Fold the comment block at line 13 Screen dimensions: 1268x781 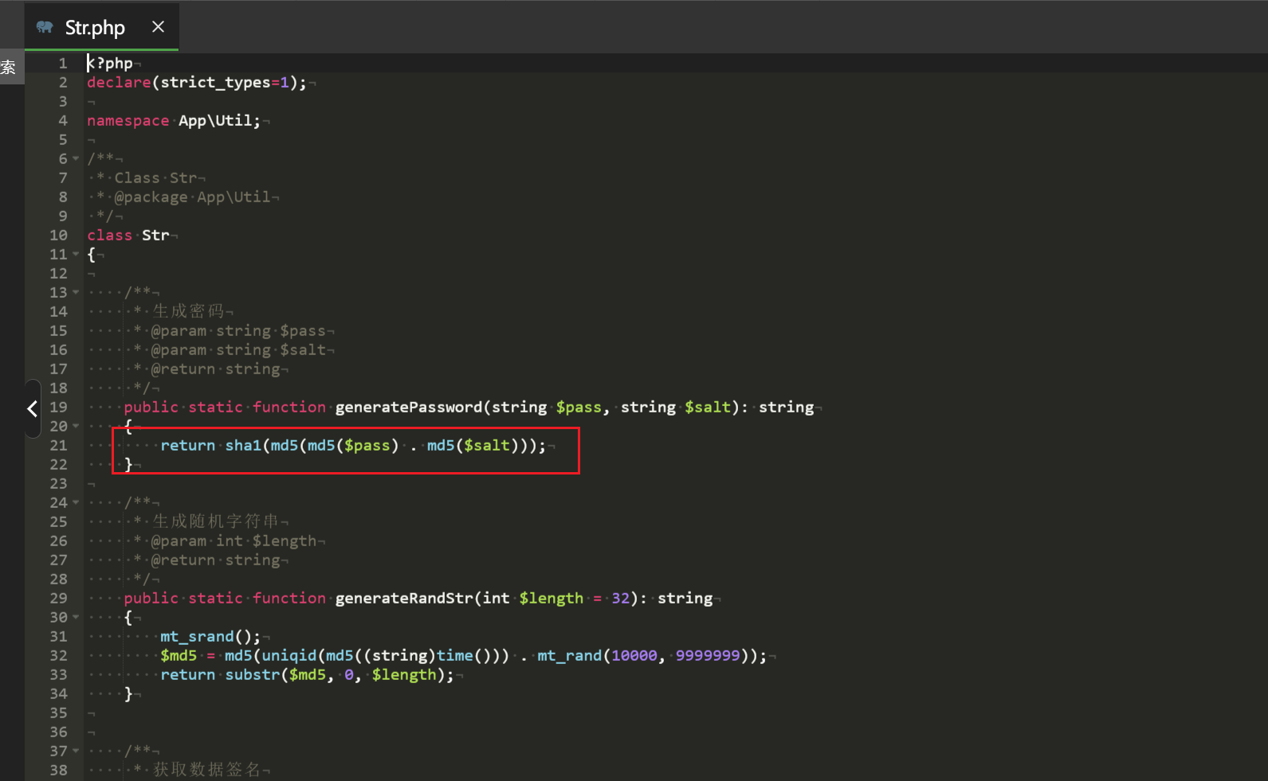(77, 293)
